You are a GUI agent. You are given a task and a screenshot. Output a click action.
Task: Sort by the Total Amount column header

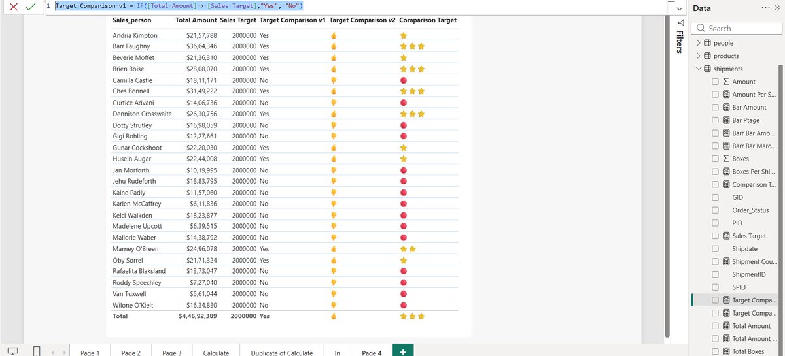pos(196,20)
